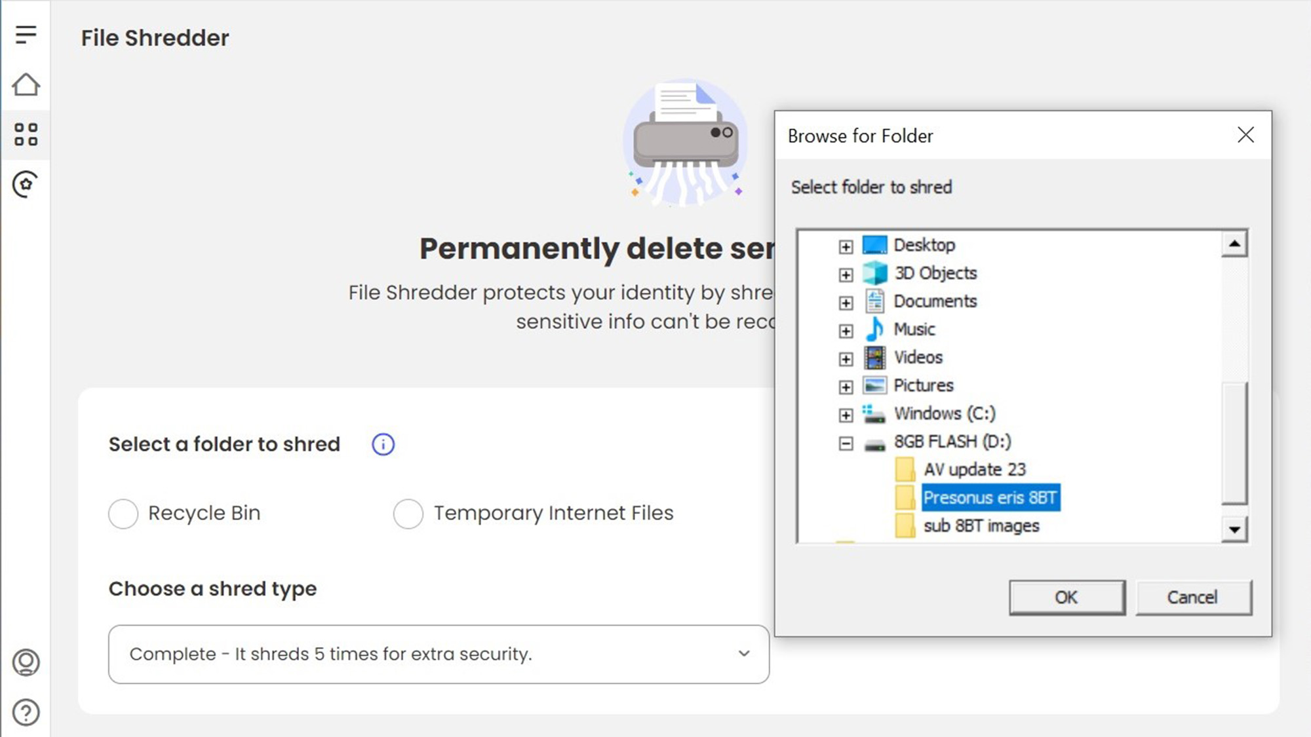Click the protection score icon in sidebar
The width and height of the screenshot is (1311, 737).
[x=26, y=184]
